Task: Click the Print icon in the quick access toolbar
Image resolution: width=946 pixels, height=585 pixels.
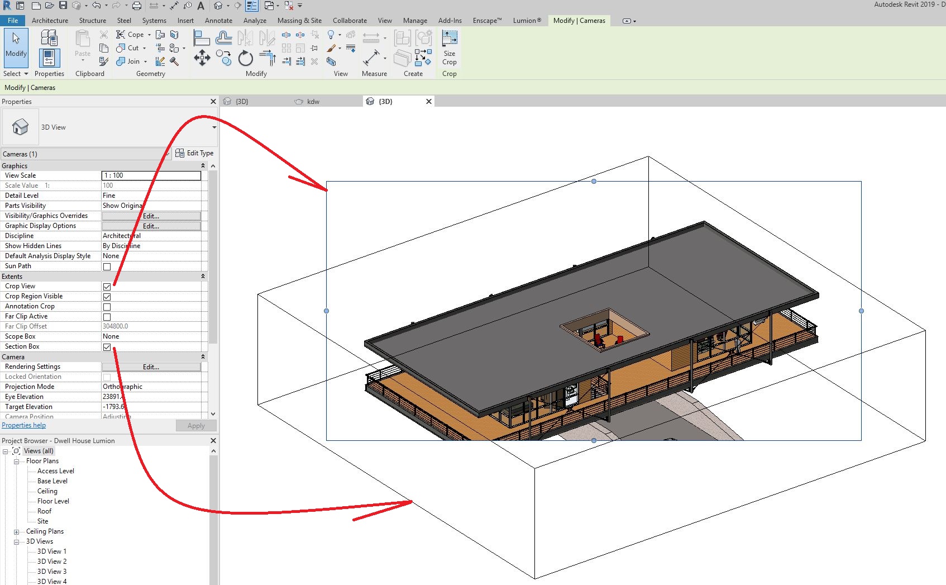Action: pyautogui.click(x=136, y=6)
